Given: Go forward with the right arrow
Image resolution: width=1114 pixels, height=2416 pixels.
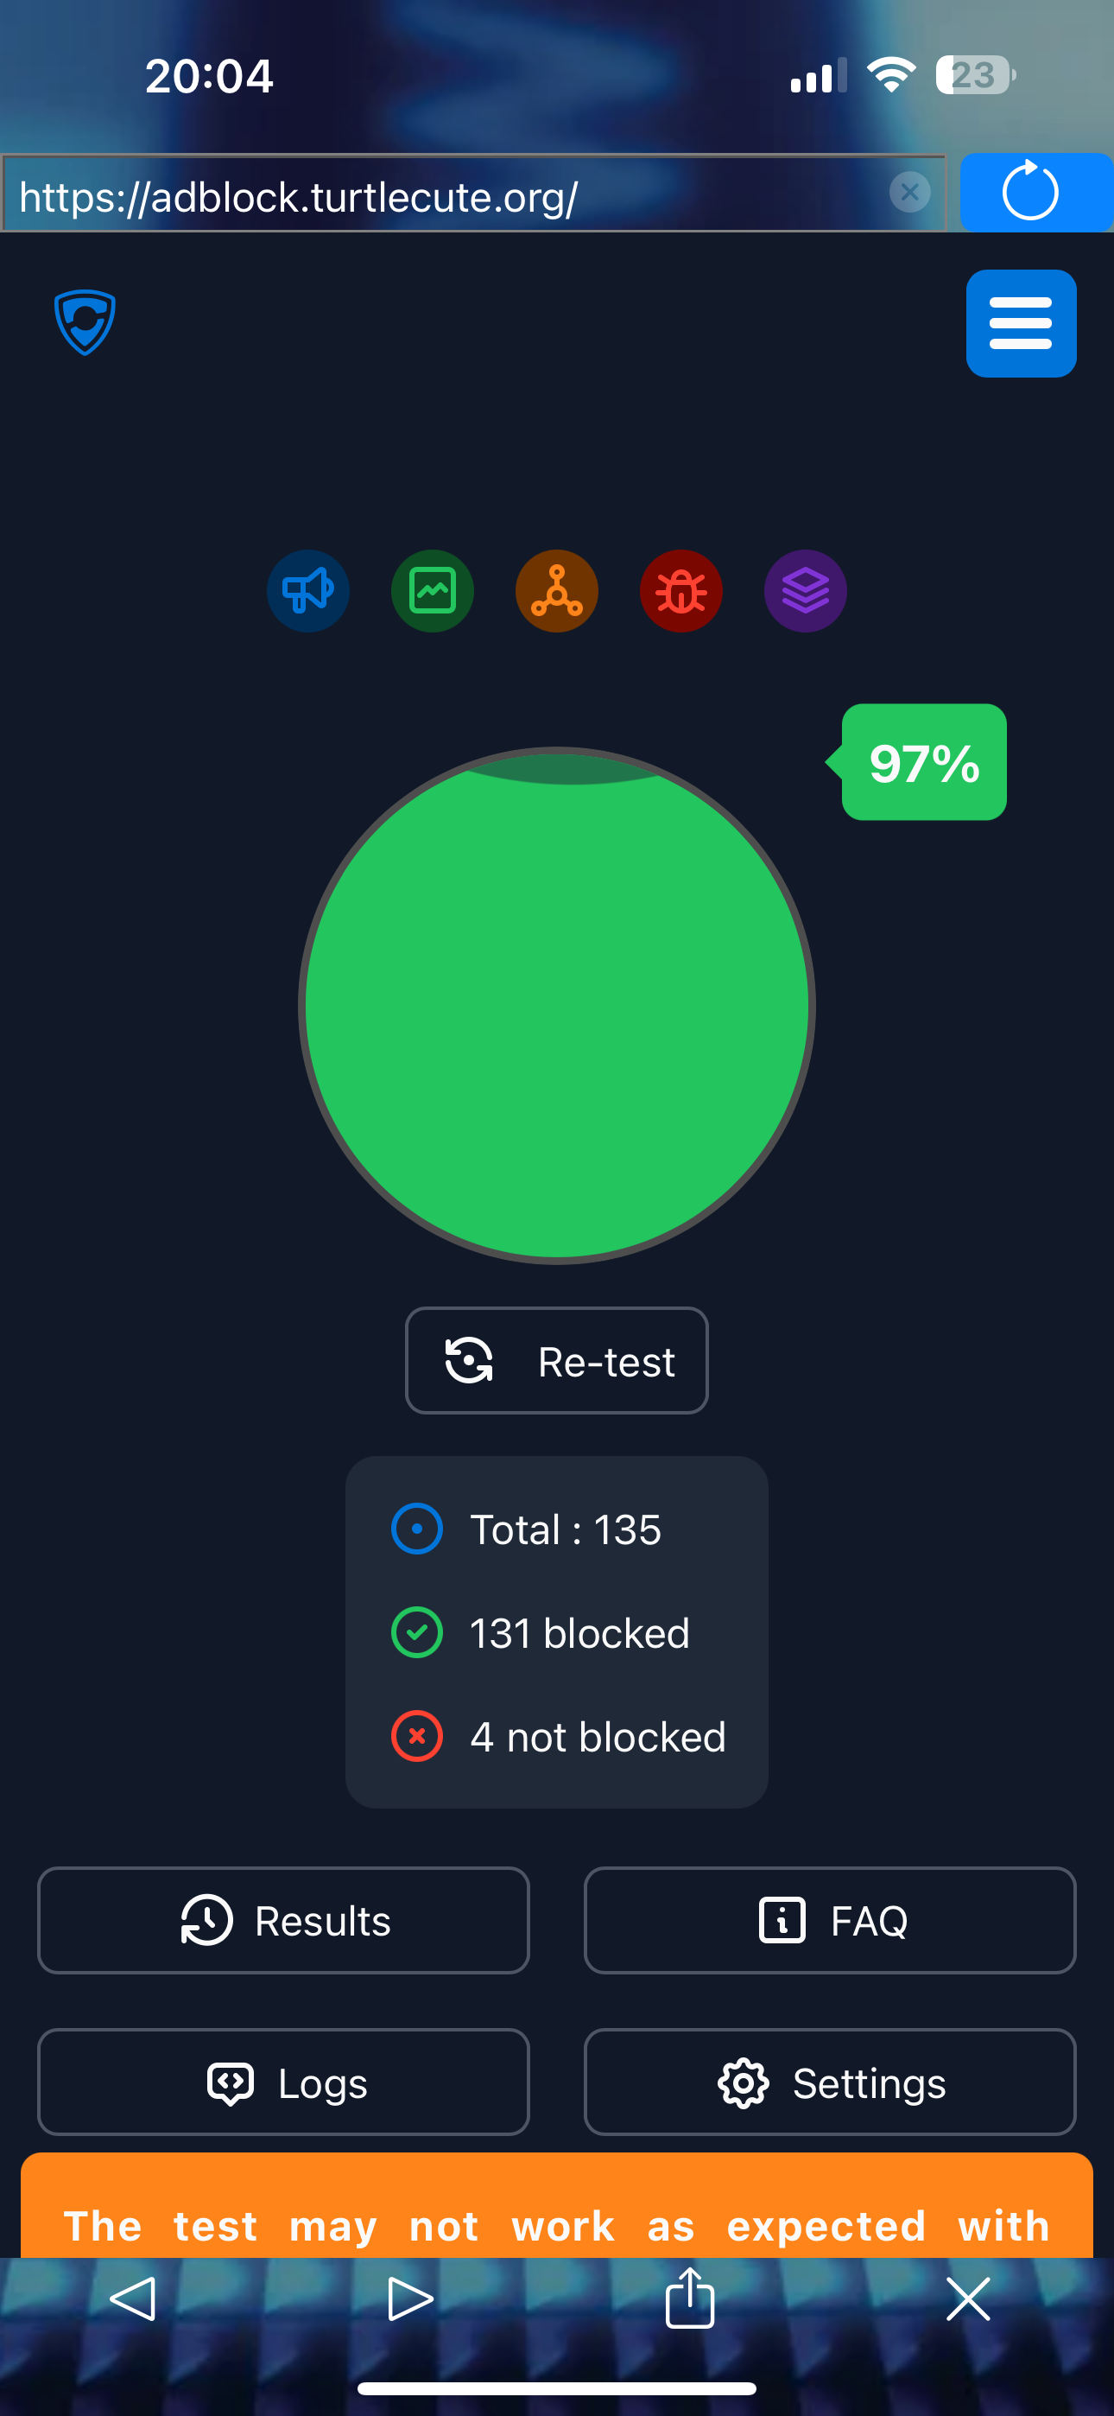Looking at the screenshot, I should point(410,2298).
